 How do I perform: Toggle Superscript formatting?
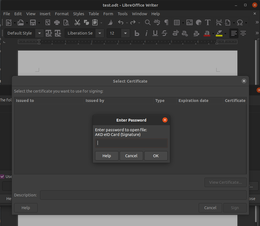point(176,33)
